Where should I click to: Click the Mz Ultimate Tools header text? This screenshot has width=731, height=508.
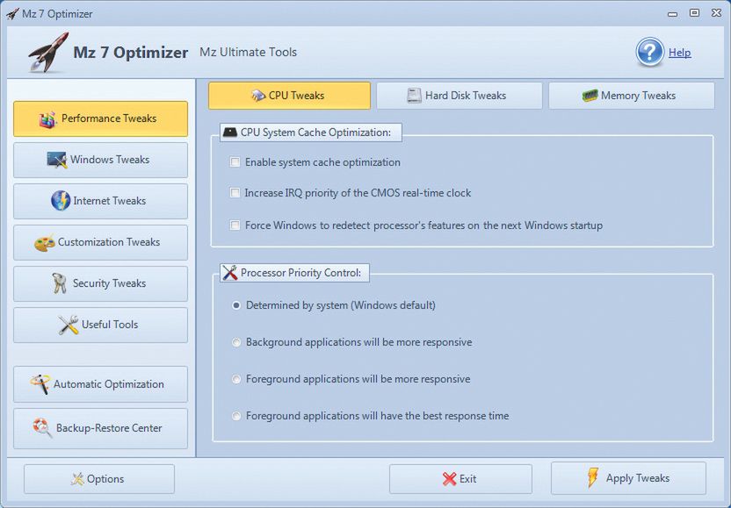pos(248,52)
